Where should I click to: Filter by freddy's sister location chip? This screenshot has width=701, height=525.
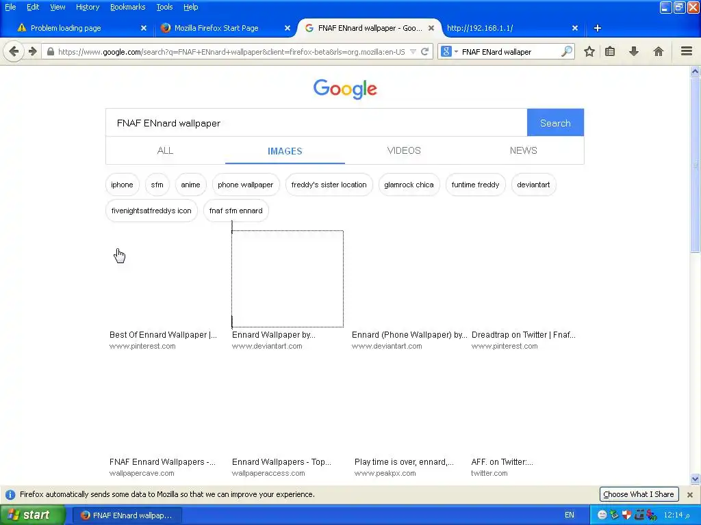(x=329, y=185)
